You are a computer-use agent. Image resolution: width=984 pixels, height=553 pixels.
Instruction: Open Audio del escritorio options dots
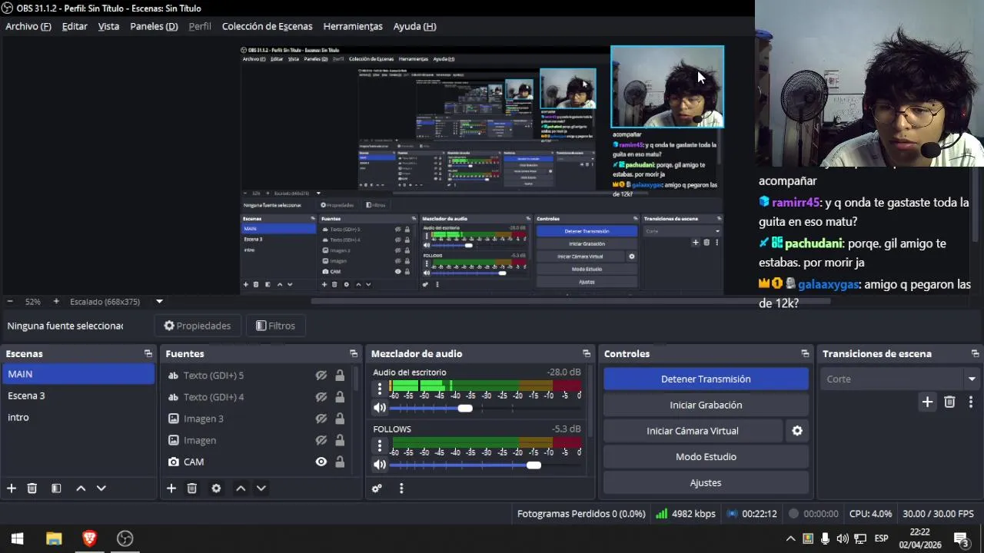tap(380, 389)
